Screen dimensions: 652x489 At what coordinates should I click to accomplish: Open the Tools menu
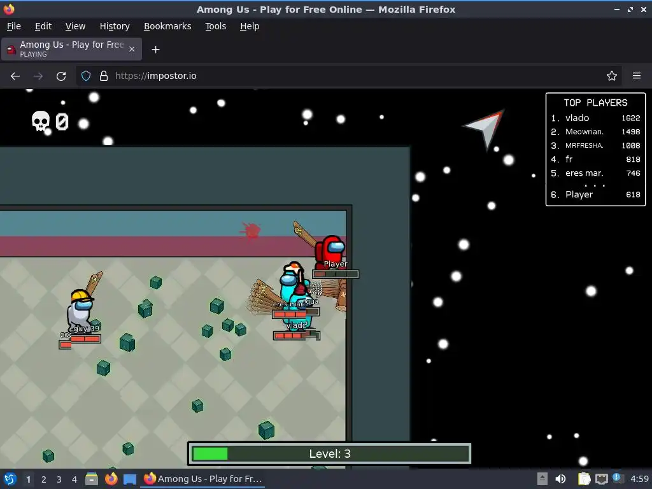coord(215,26)
